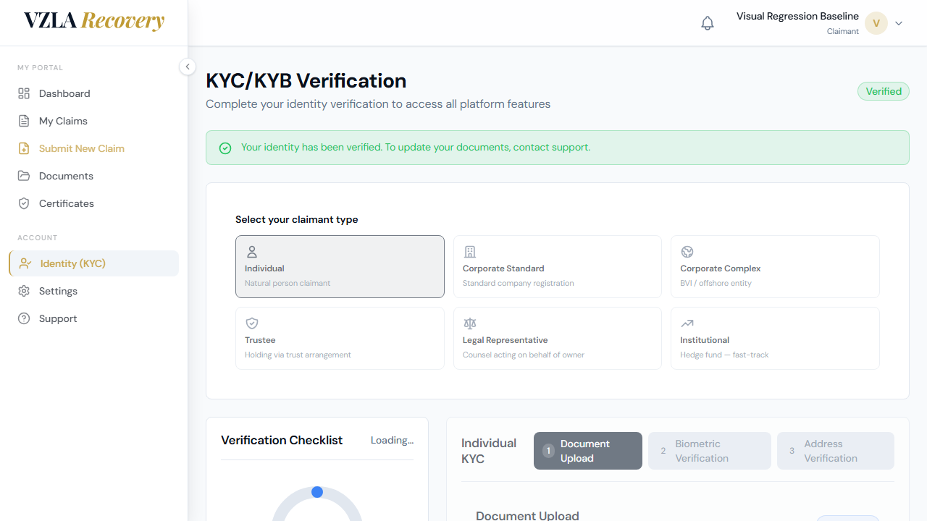Click the Settings gear icon
Viewport: 927px width, 521px height.
24,291
